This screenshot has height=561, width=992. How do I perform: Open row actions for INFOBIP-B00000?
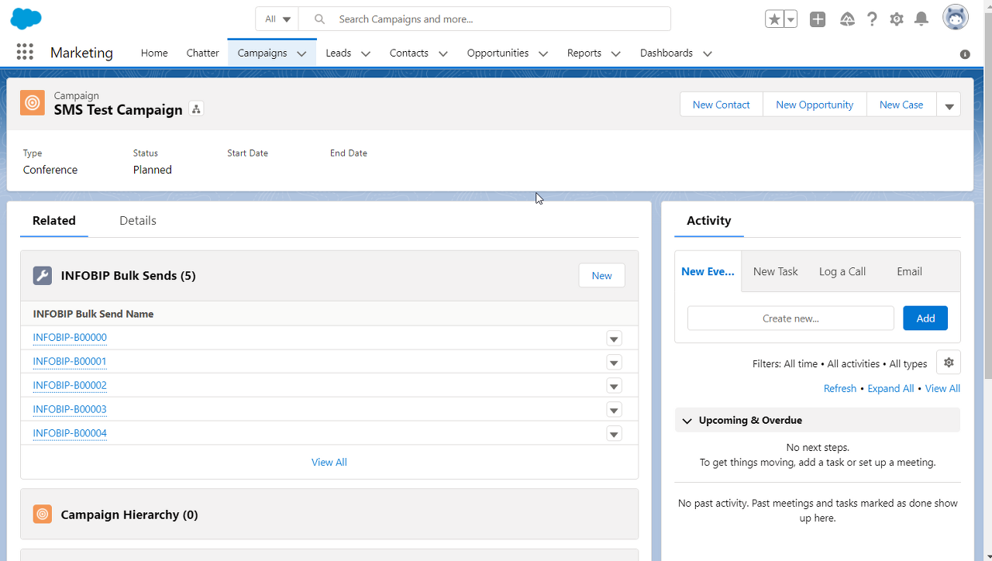pos(614,339)
